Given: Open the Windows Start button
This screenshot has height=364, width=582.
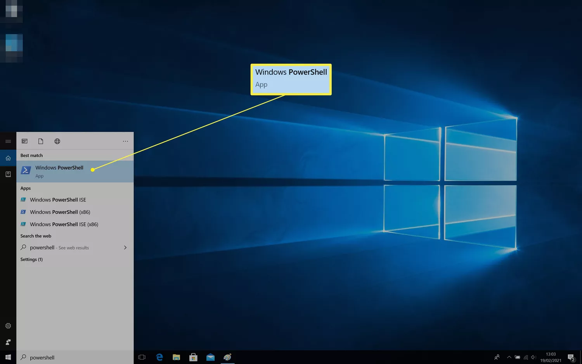Looking at the screenshot, I should point(8,357).
